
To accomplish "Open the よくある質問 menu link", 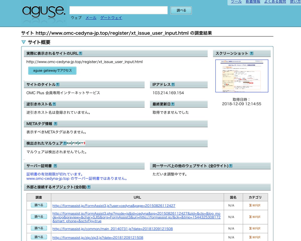I will tap(275, 2).
